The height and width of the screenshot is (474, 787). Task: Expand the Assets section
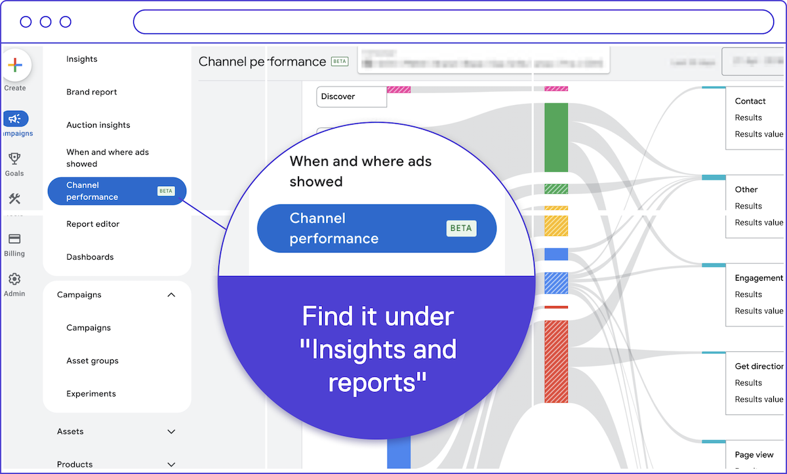point(171,431)
